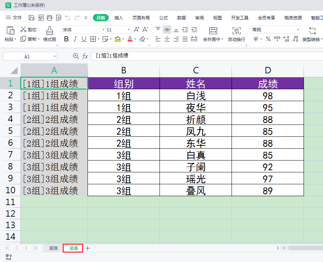Click the horizontal scrollbar
This screenshot has width=323, height=262.
pos(306,248)
